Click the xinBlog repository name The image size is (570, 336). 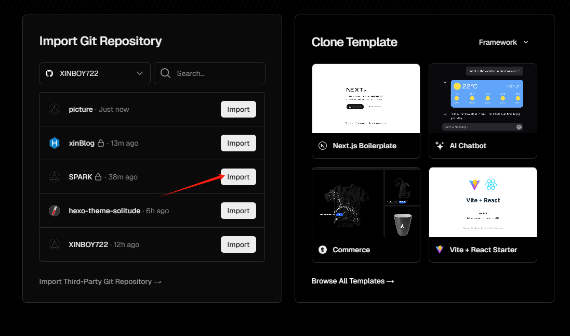82,143
